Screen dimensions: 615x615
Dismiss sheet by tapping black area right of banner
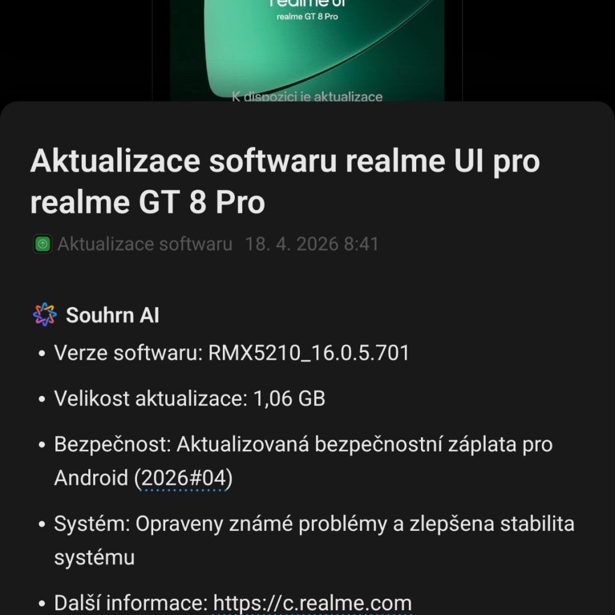coord(539,50)
